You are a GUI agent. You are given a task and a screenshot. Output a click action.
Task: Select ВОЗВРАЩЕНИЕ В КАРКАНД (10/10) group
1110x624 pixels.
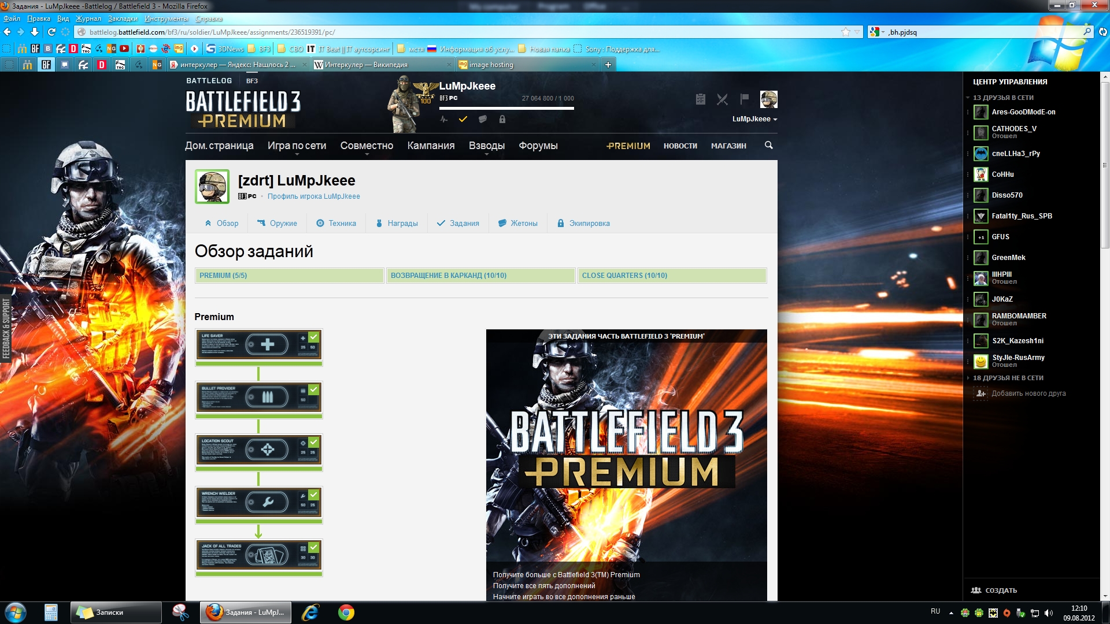point(481,276)
